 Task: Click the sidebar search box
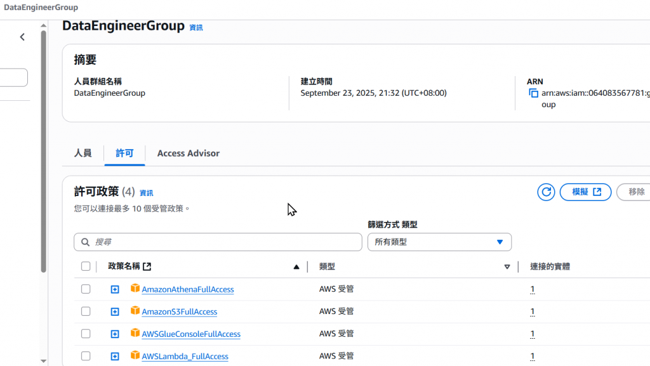tap(13, 77)
